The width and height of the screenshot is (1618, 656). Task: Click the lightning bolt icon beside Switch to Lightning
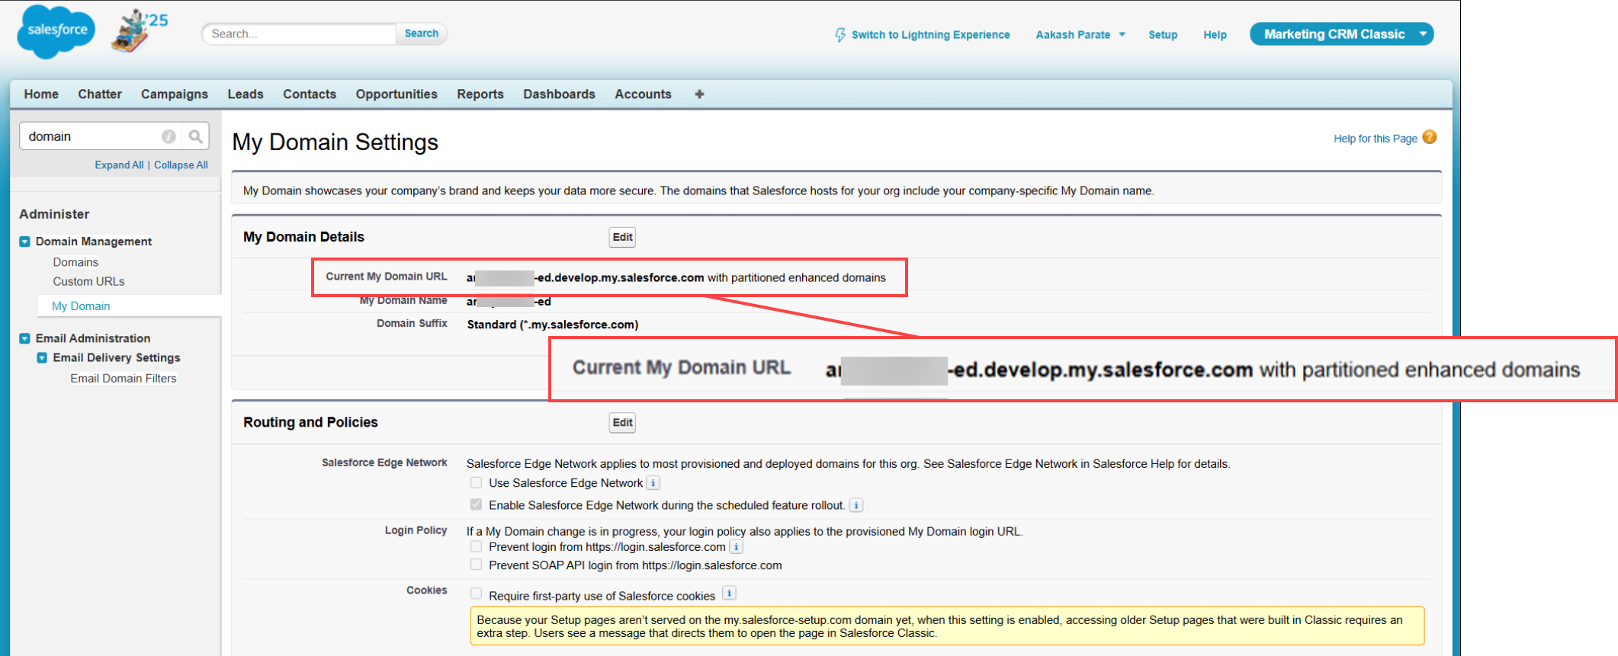839,34
